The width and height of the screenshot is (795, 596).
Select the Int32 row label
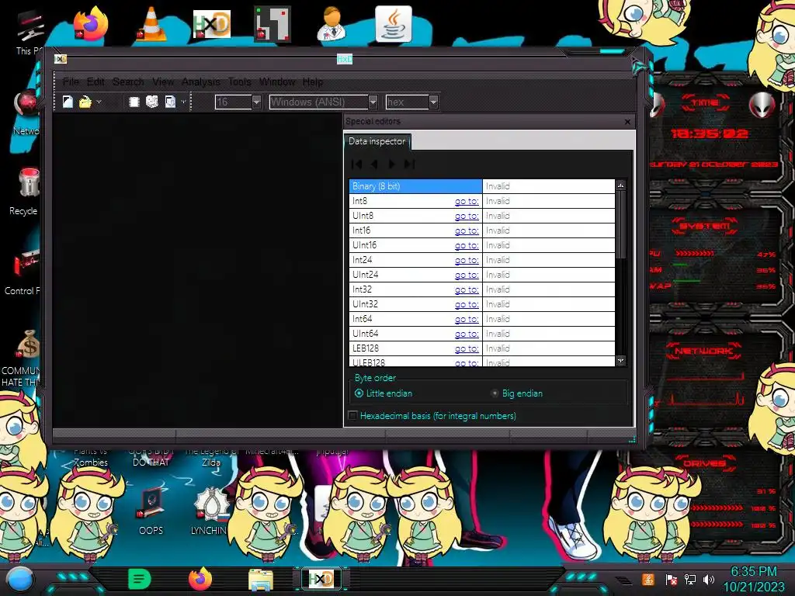362,289
